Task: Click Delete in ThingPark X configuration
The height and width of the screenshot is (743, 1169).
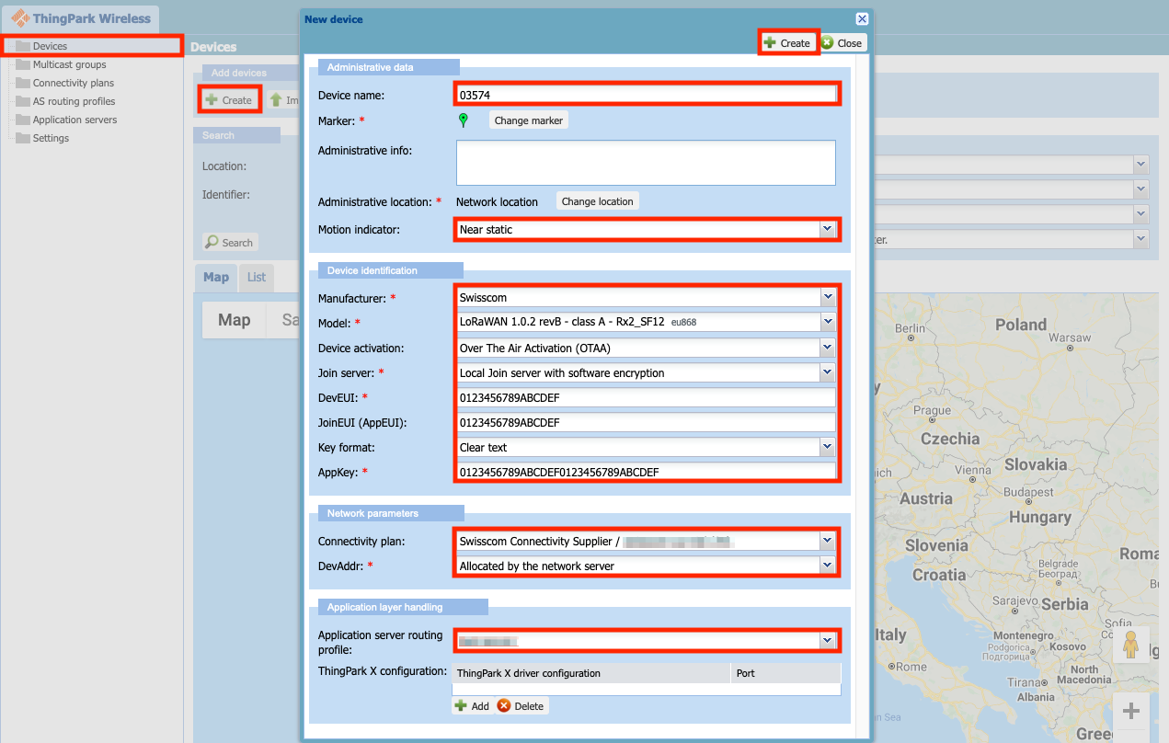Action: click(x=521, y=706)
